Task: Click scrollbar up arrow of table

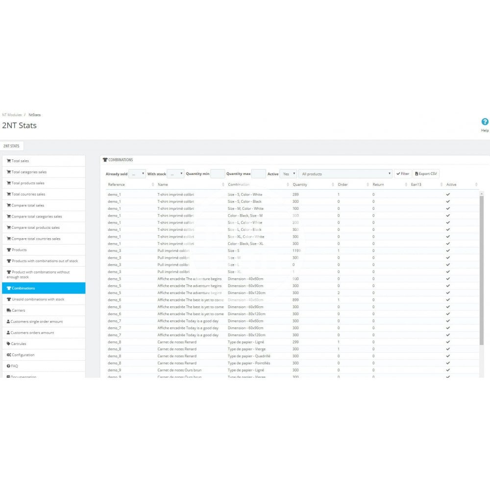Action: coord(481,194)
